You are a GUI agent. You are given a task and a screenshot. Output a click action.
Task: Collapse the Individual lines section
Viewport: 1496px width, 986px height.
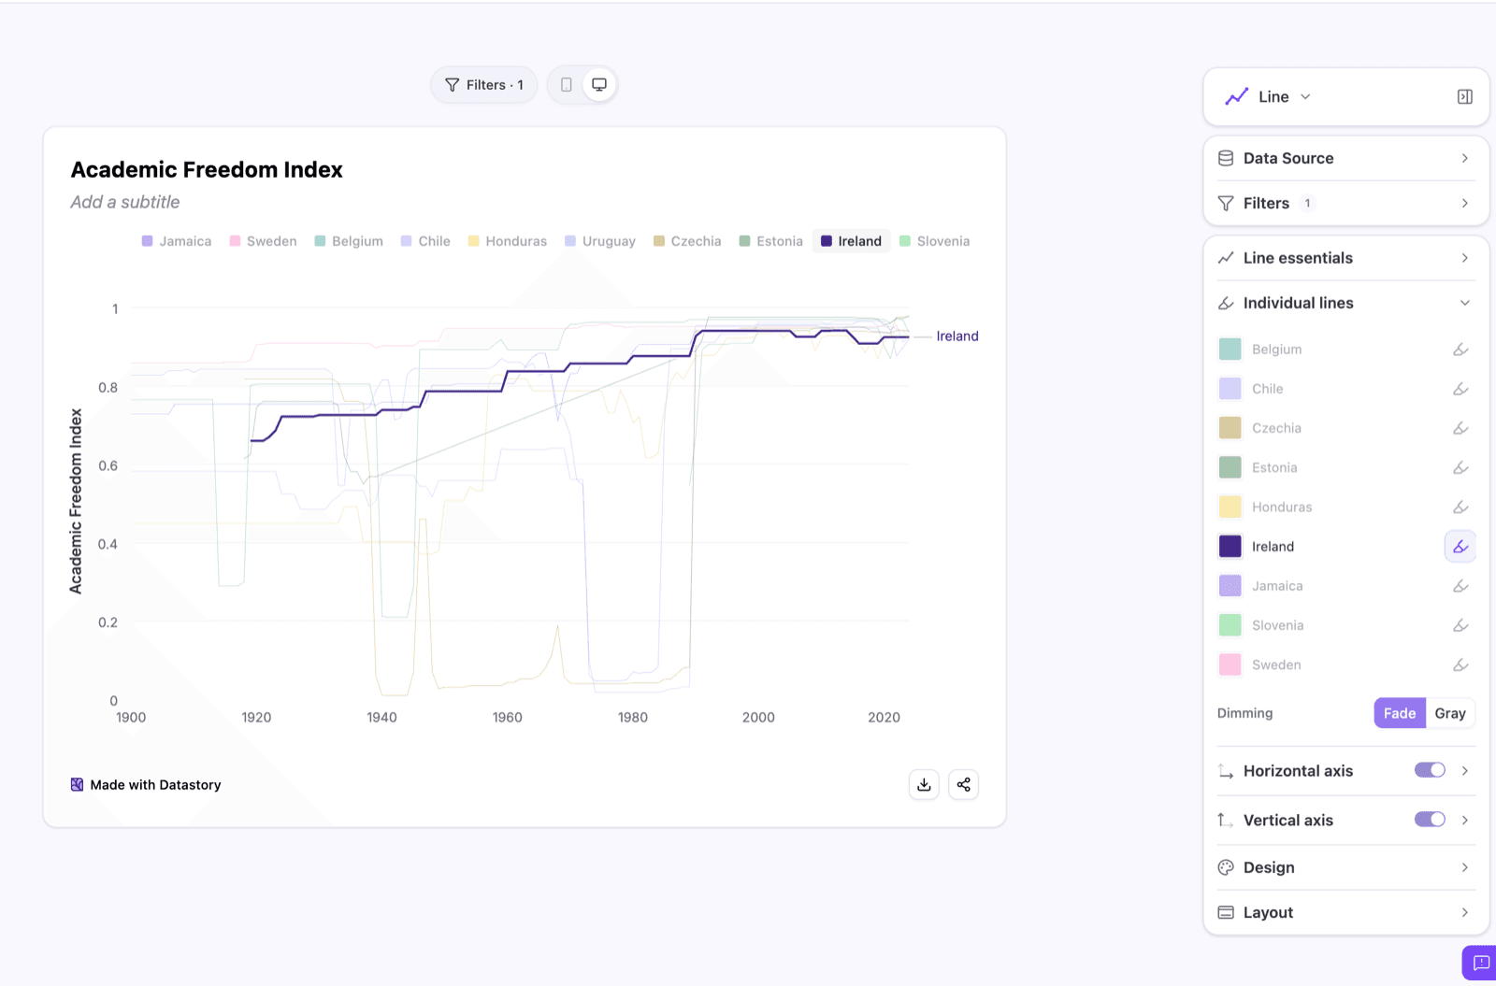point(1345,303)
